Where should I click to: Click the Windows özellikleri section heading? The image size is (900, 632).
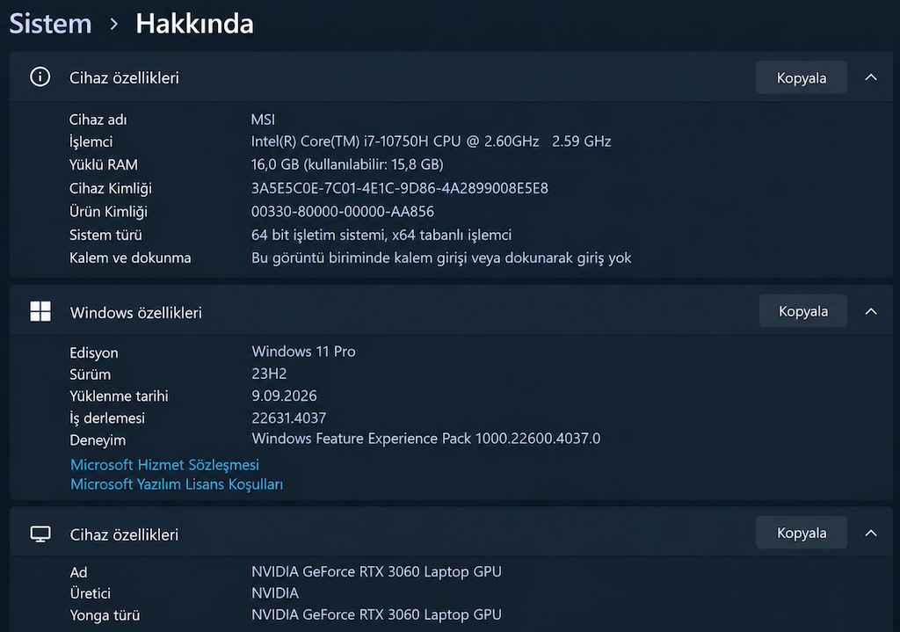tap(136, 312)
